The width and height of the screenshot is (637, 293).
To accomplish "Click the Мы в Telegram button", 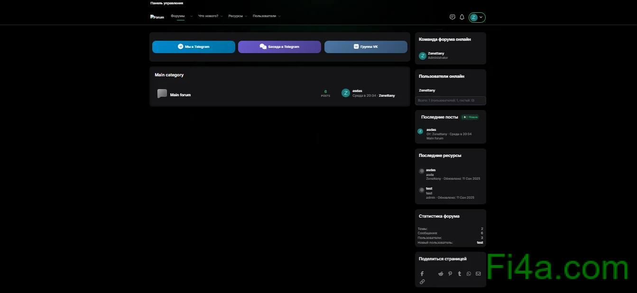I will 194,47.
